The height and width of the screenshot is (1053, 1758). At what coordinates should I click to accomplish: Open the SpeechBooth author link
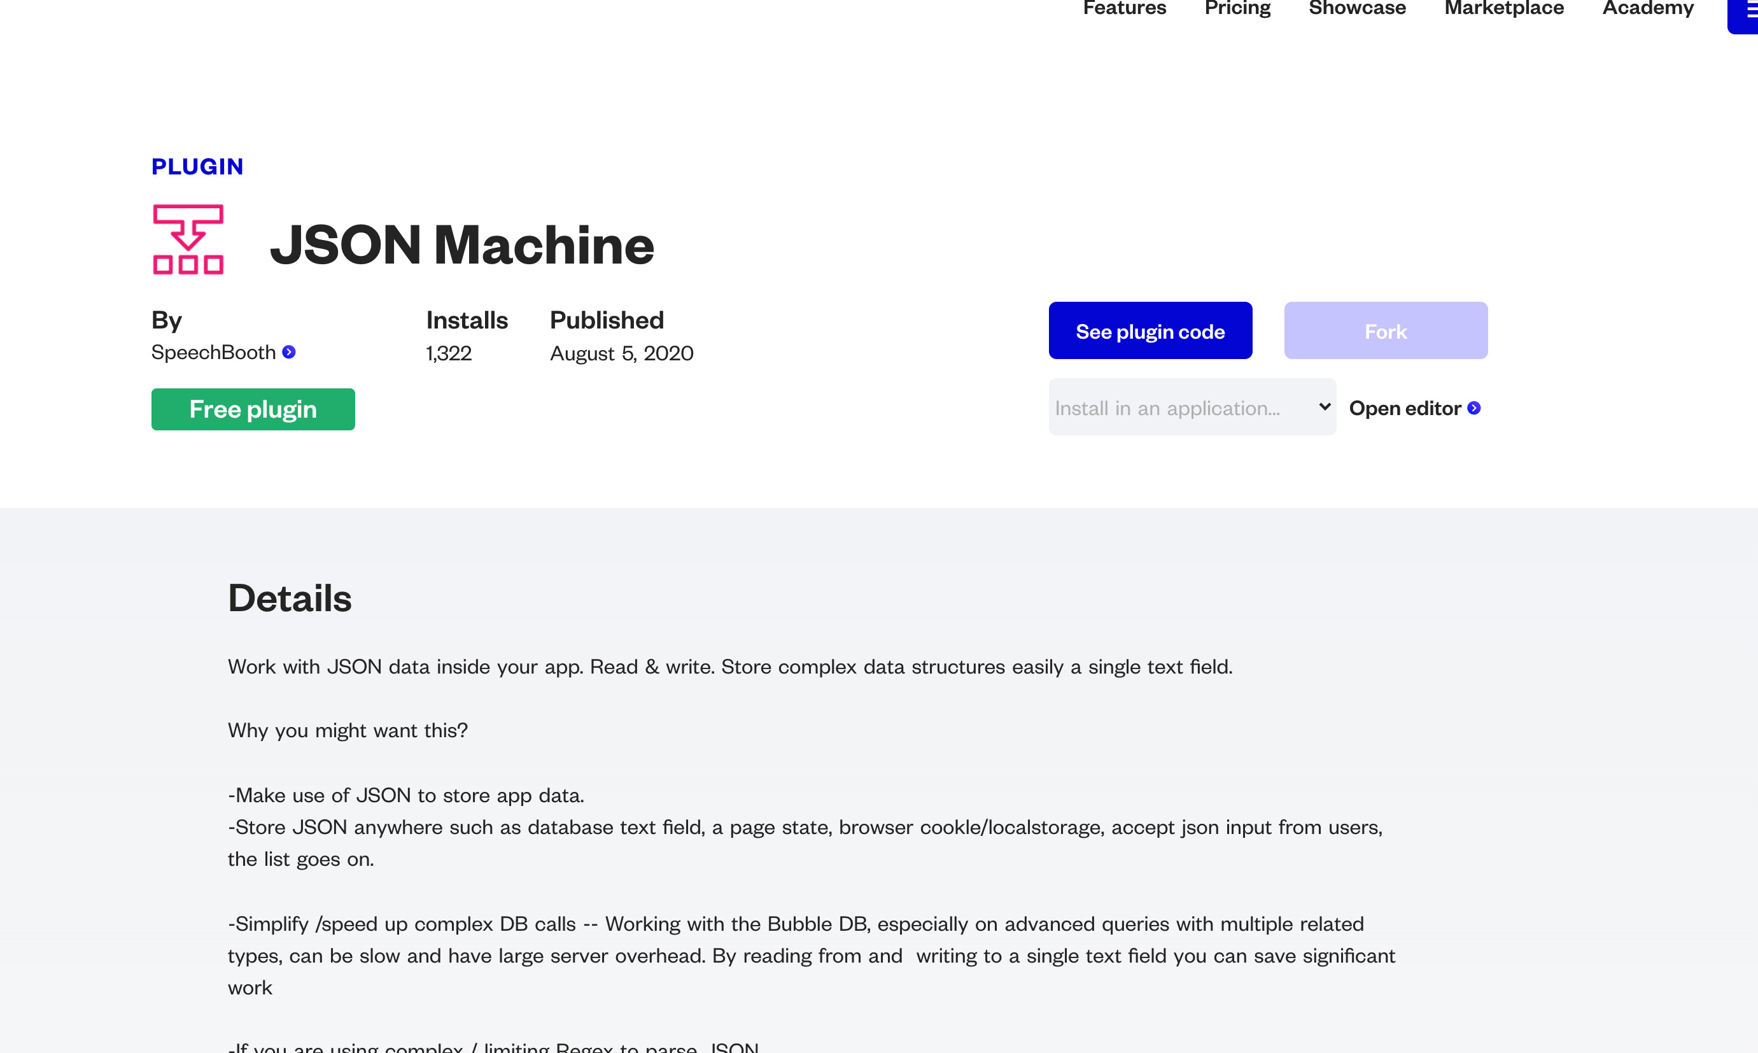tap(213, 352)
